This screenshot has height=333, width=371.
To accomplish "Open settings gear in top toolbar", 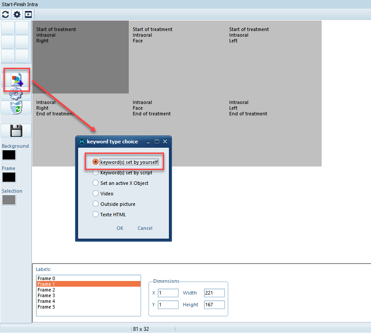I will 17,14.
